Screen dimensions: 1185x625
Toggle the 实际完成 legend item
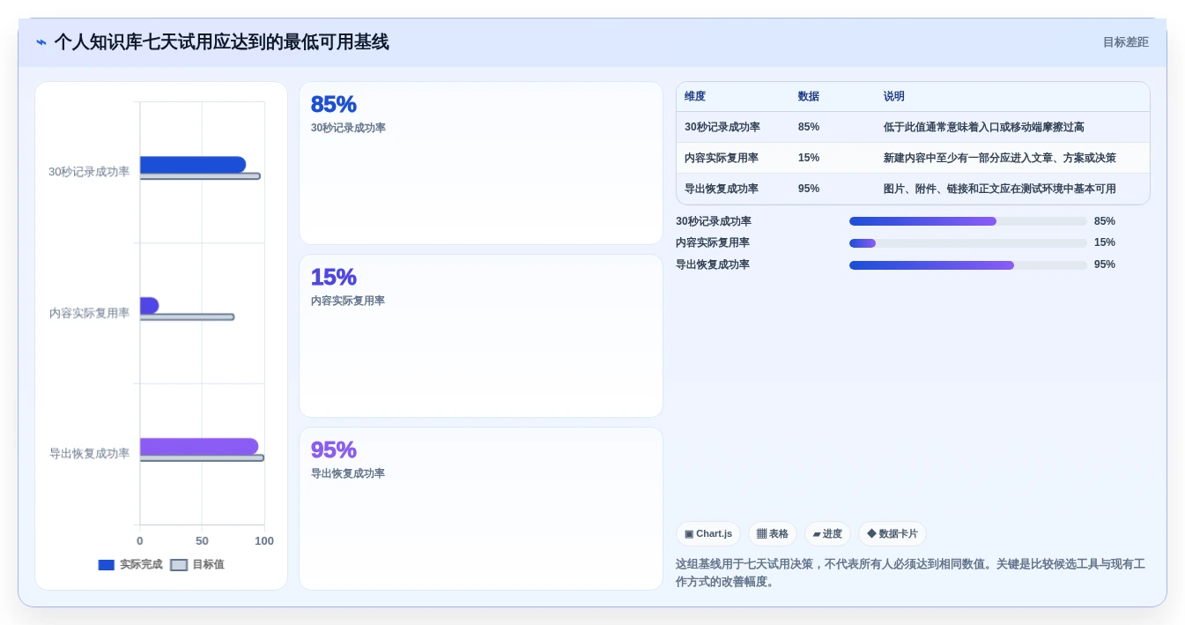coord(130,565)
